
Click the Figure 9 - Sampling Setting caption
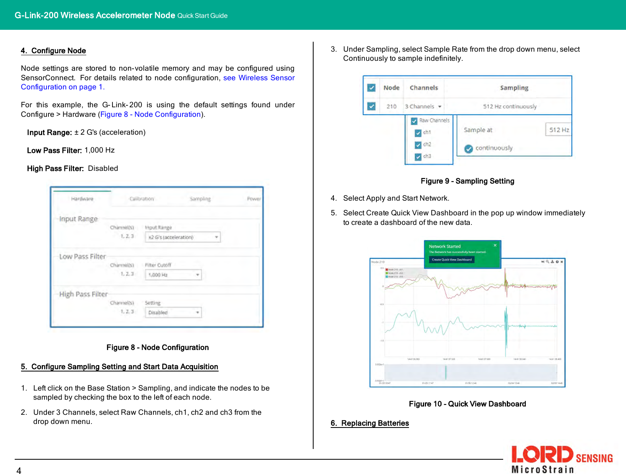pyautogui.click(x=467, y=181)
